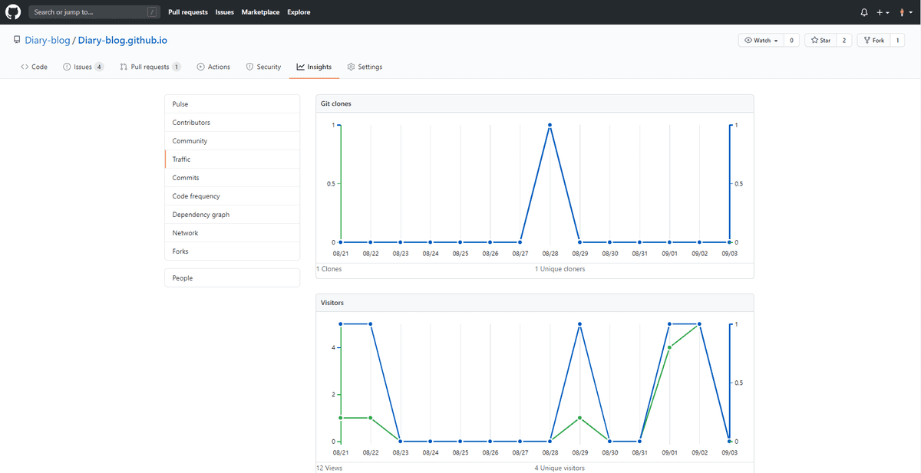Click the Watch button
This screenshot has height=473, width=921.
(x=761, y=40)
